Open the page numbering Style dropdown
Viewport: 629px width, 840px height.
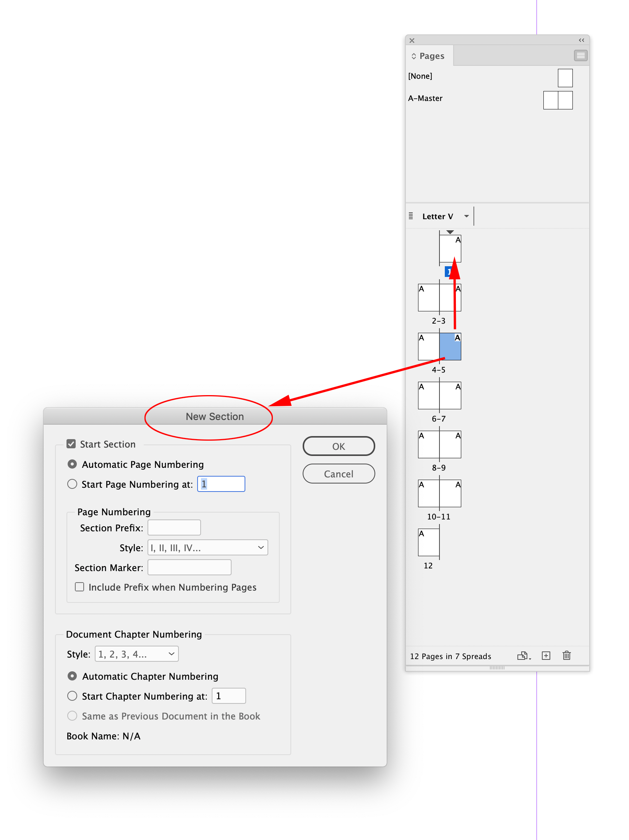click(x=208, y=547)
